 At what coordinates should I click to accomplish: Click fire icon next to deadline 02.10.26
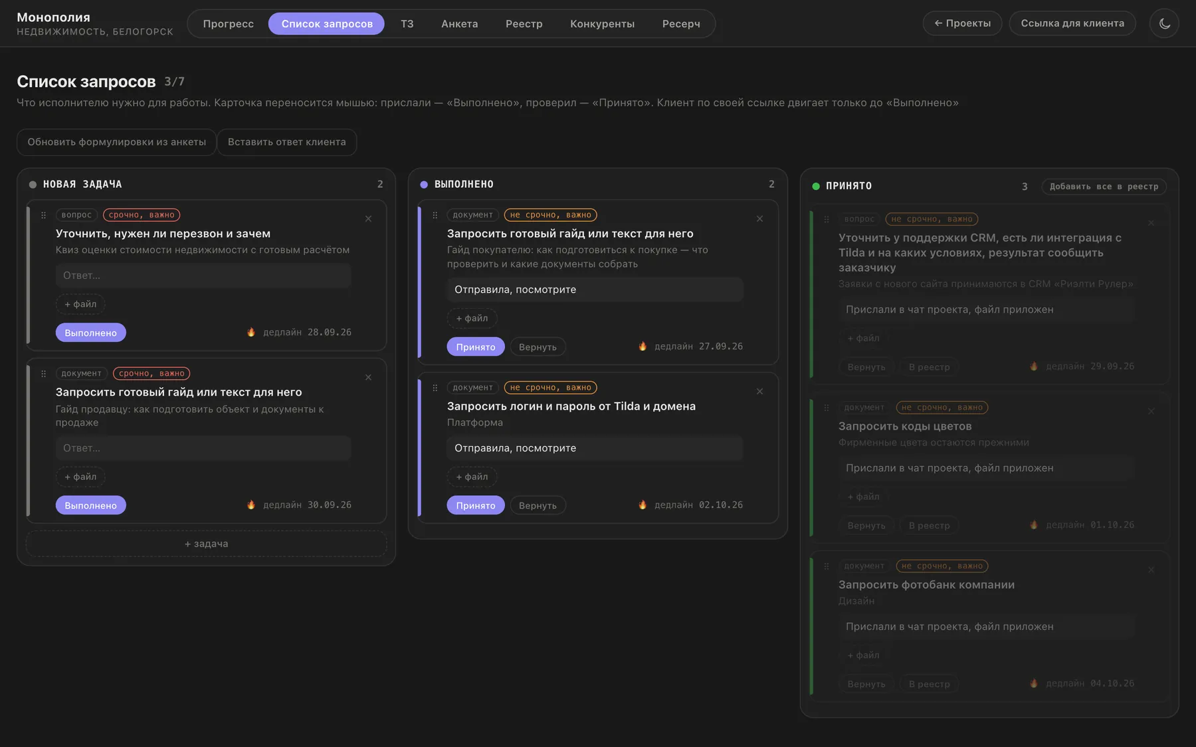643,505
